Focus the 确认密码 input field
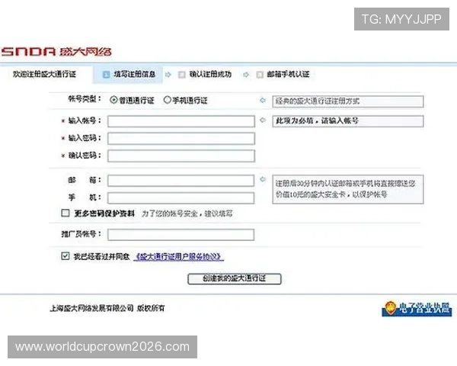This screenshot has width=457, height=366. click(x=181, y=156)
